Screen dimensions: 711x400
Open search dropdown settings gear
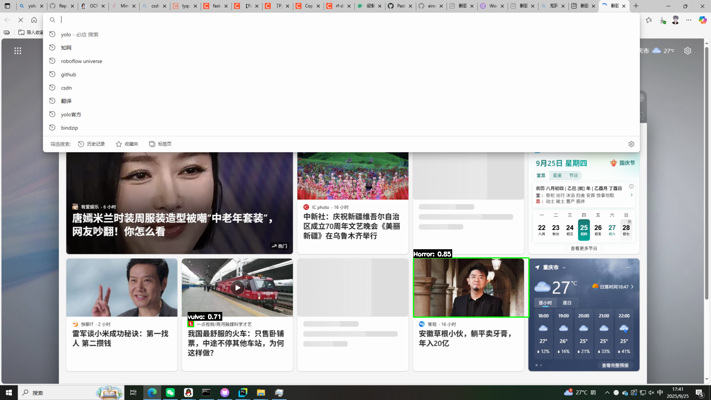(631, 144)
